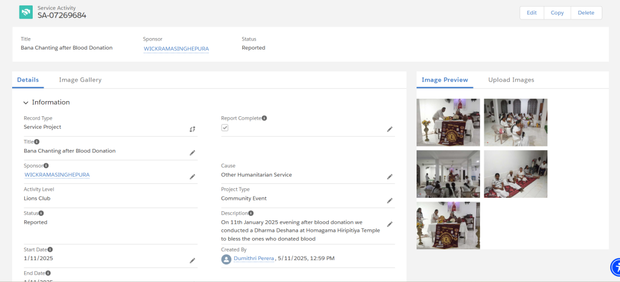620x282 pixels.
Task: Click info icon next to Status label
Action: pos(41,213)
